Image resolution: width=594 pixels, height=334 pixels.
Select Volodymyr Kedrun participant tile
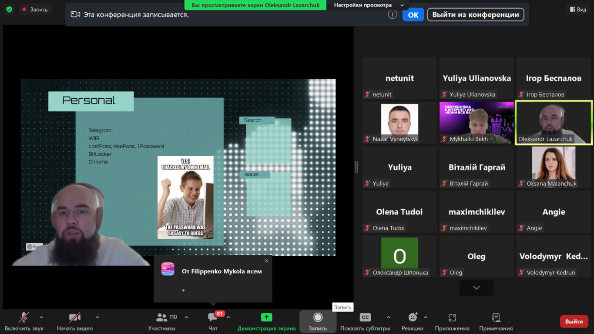coord(554,257)
